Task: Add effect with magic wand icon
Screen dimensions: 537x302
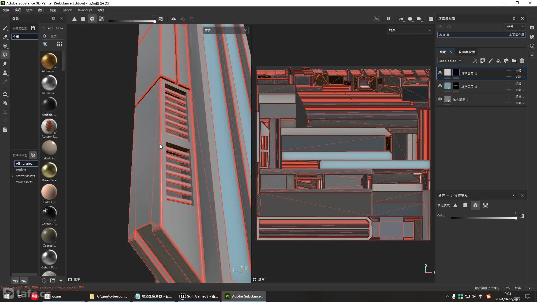Action: tap(475, 61)
